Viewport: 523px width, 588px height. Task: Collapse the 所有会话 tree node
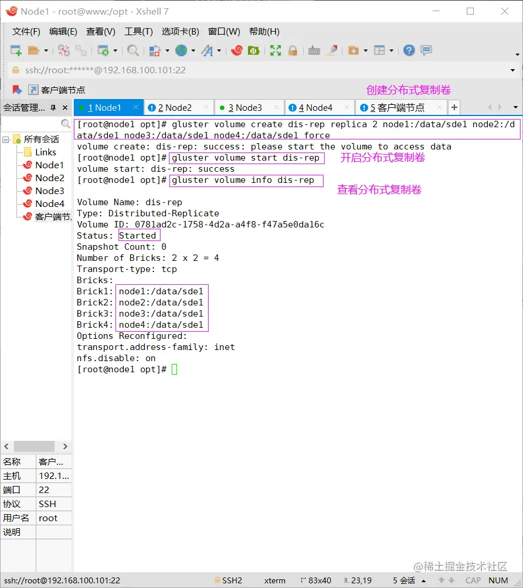6,140
